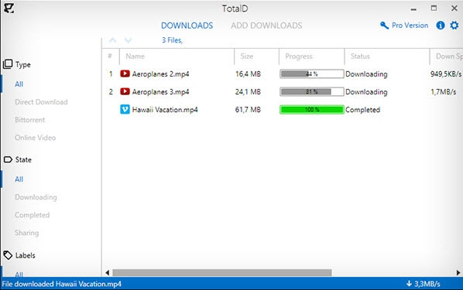Viewport: 463px width, 290px height.
Task: Click the Completed status of Hawaii Vacation
Action: click(x=363, y=110)
